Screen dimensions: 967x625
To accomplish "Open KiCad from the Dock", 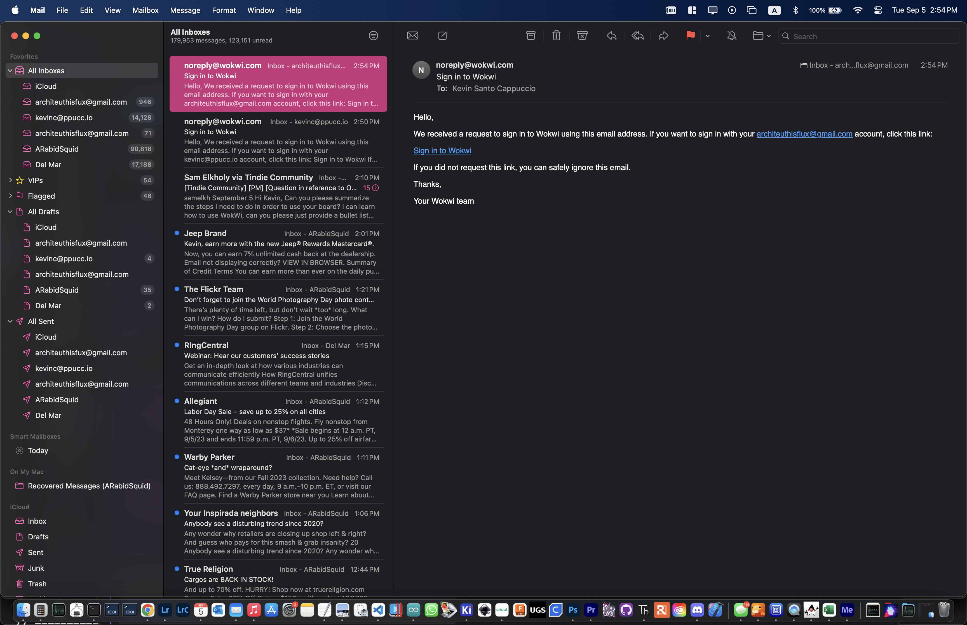I will (x=467, y=610).
